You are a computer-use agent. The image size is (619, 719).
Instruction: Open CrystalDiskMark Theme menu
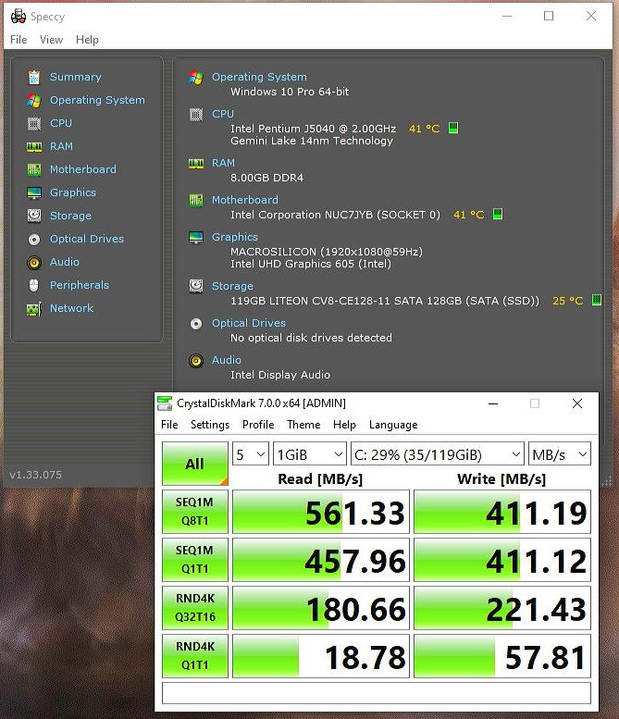tap(303, 425)
